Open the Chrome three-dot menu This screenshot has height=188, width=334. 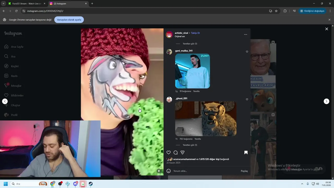(x=330, y=11)
